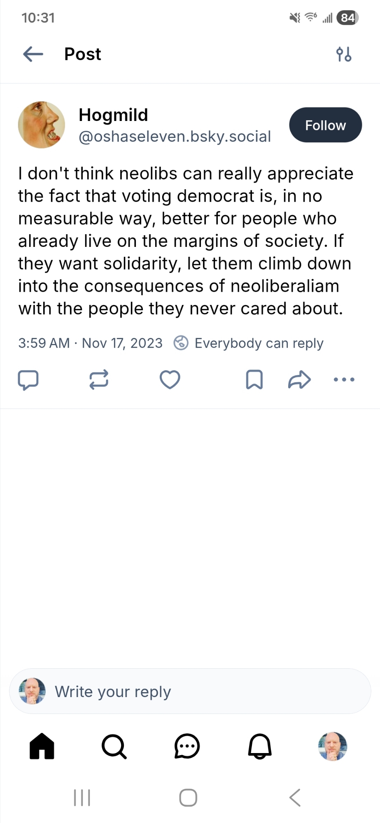Tap the back arrow icon
Viewport: 380px width, 823px height.
tap(33, 54)
